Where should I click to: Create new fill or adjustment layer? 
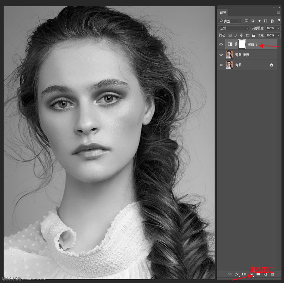(x=251, y=274)
